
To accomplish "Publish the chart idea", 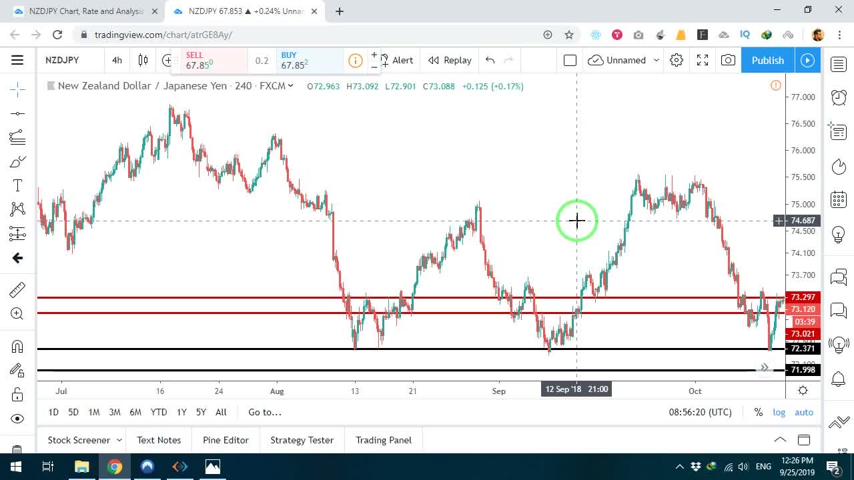I will pyautogui.click(x=768, y=60).
